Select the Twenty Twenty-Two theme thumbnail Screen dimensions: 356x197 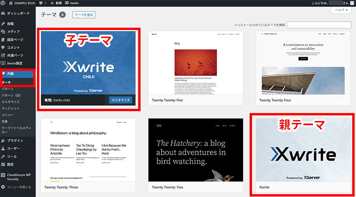coord(196,150)
